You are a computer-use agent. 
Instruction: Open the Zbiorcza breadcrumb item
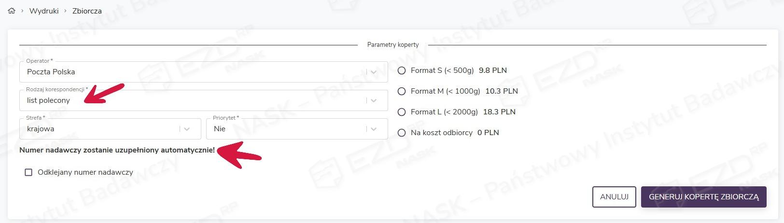pos(87,11)
